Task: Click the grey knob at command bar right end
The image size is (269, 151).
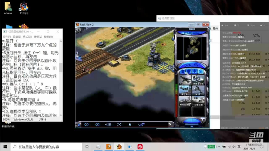Action: 170,125
